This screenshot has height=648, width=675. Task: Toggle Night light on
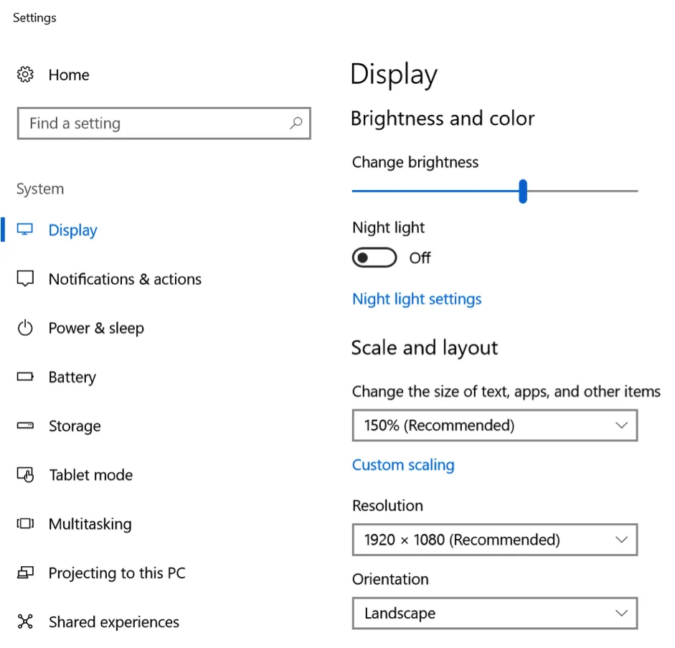(374, 257)
